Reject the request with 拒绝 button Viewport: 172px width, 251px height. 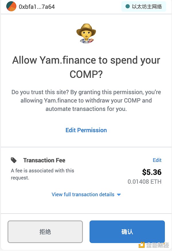pos(45,232)
